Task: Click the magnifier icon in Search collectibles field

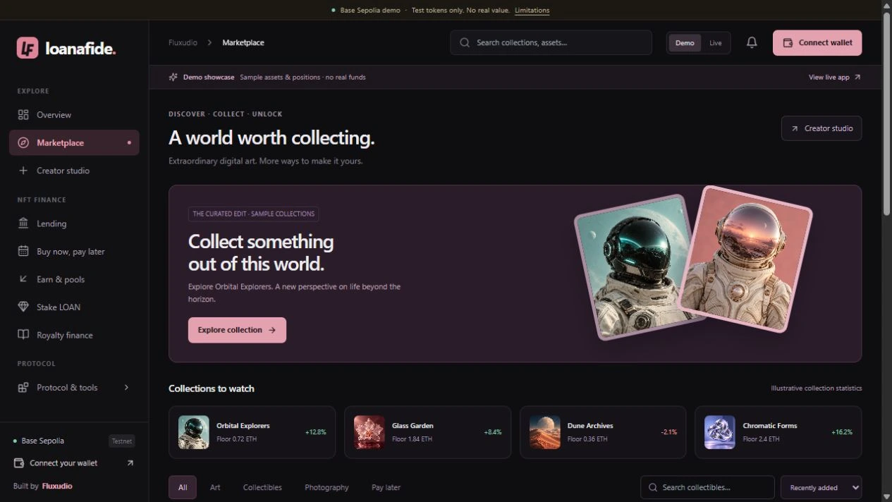Action: point(653,487)
